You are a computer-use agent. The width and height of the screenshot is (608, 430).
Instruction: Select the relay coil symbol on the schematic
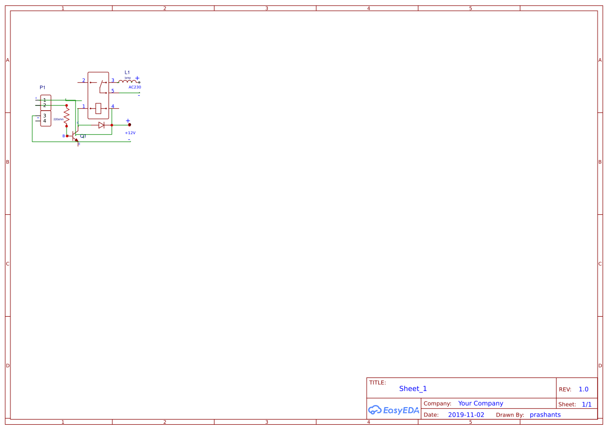(x=98, y=108)
